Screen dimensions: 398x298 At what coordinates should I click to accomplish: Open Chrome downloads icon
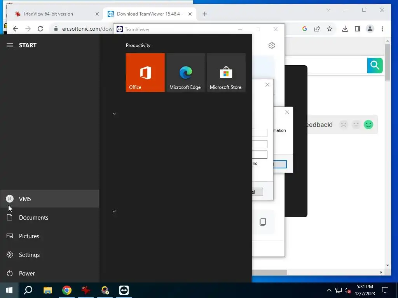345,29
